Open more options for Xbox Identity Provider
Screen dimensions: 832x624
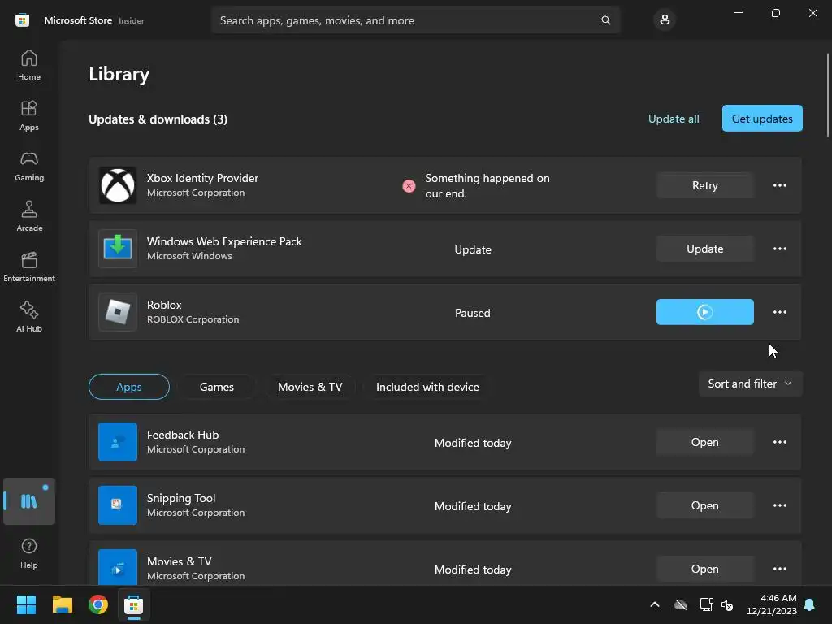point(779,185)
